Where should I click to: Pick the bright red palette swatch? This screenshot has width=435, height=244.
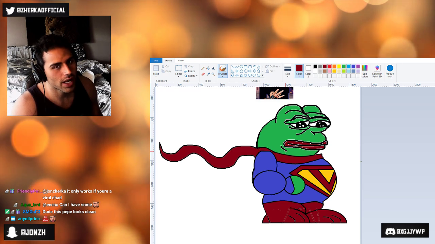click(330, 66)
